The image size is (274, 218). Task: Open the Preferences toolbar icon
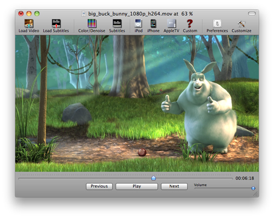[x=217, y=23]
